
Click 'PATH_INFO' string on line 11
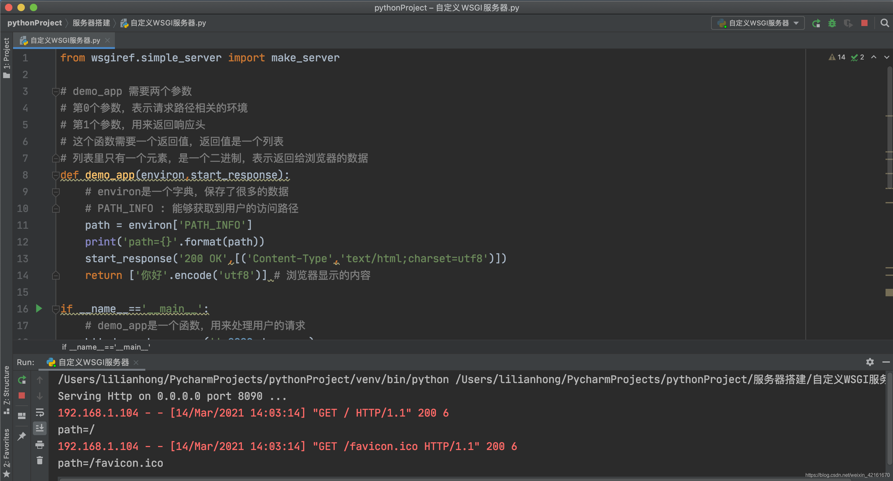[212, 225]
